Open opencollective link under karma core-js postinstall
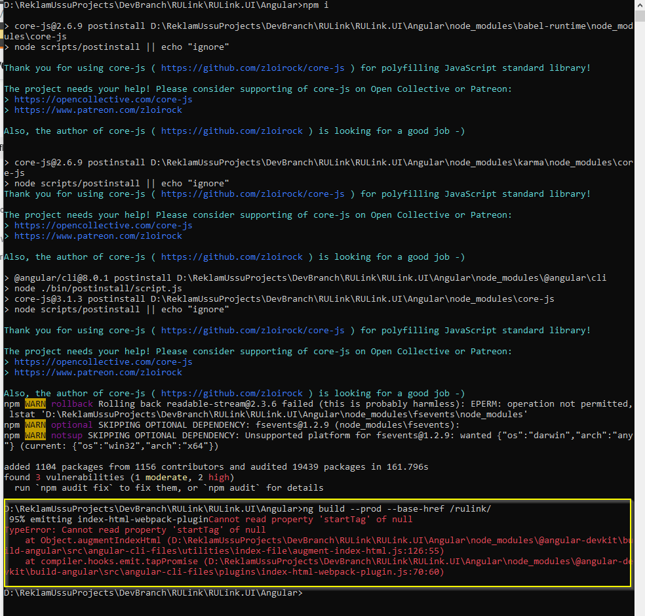645x616 pixels. coord(104,225)
